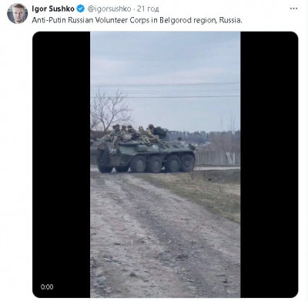Click the right black letterbox of the video

(269, 164)
